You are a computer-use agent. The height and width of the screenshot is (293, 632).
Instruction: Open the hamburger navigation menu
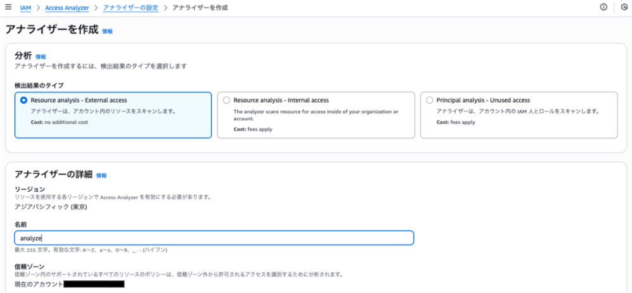[8, 8]
